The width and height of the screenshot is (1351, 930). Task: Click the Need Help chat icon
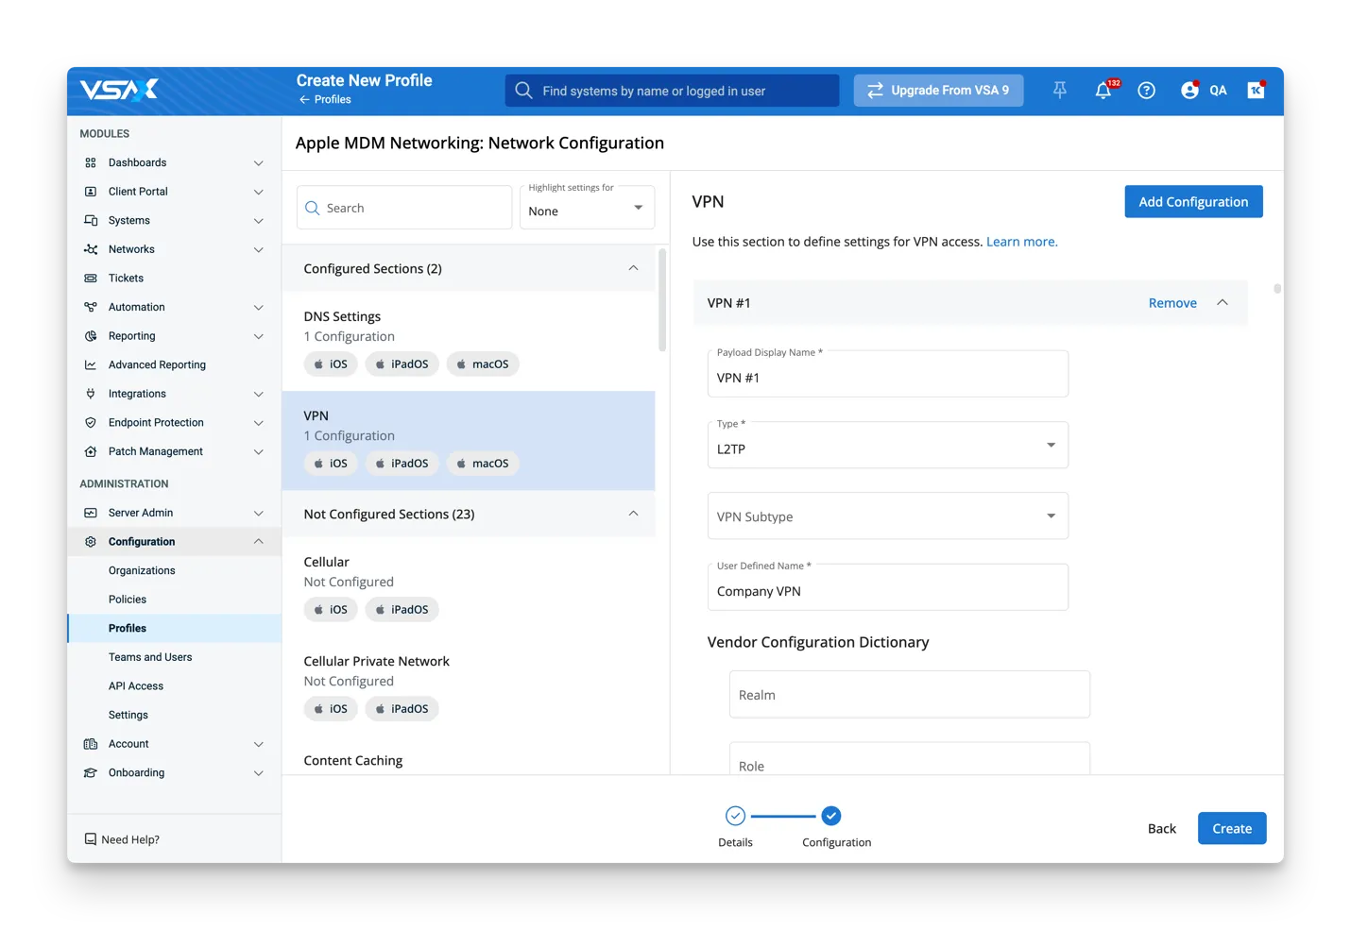[x=91, y=839]
